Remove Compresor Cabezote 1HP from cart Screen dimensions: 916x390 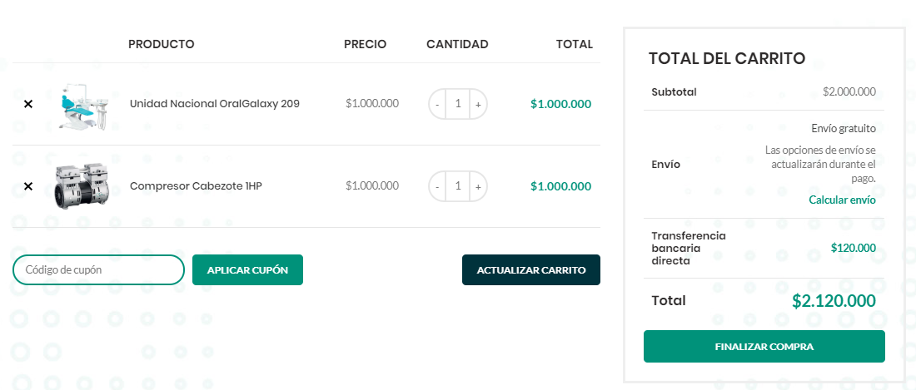coord(28,186)
